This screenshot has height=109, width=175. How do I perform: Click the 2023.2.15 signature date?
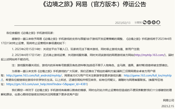coord(168,106)
